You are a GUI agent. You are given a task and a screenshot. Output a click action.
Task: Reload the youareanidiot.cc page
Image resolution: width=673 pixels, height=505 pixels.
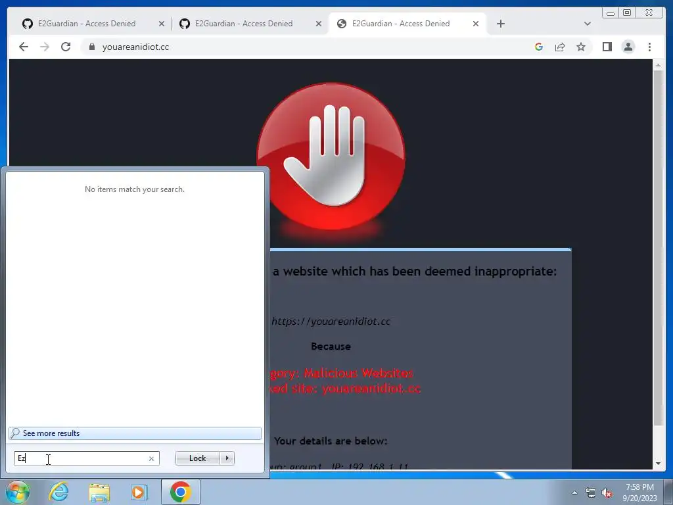click(66, 47)
